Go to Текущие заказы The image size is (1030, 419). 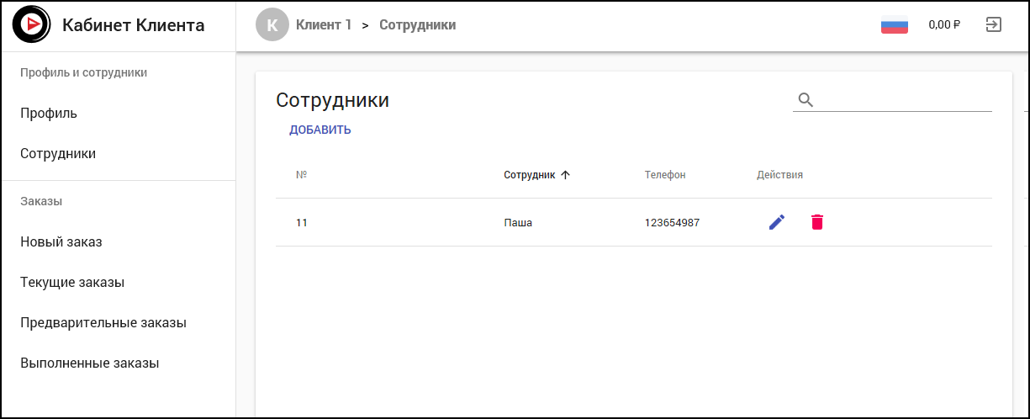coord(72,283)
